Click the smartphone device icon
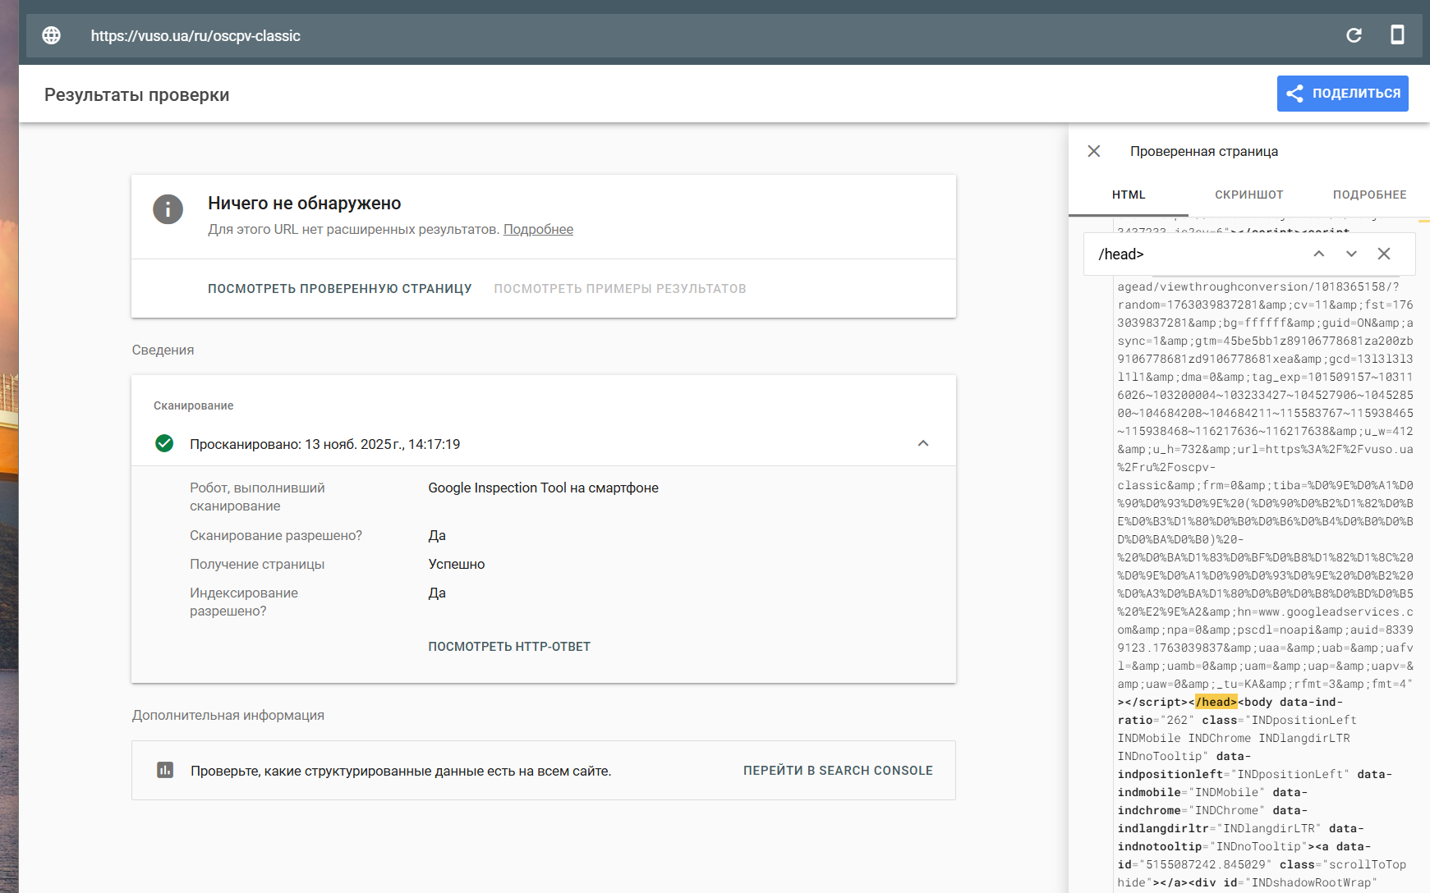Image resolution: width=1430 pixels, height=893 pixels. (x=1396, y=34)
